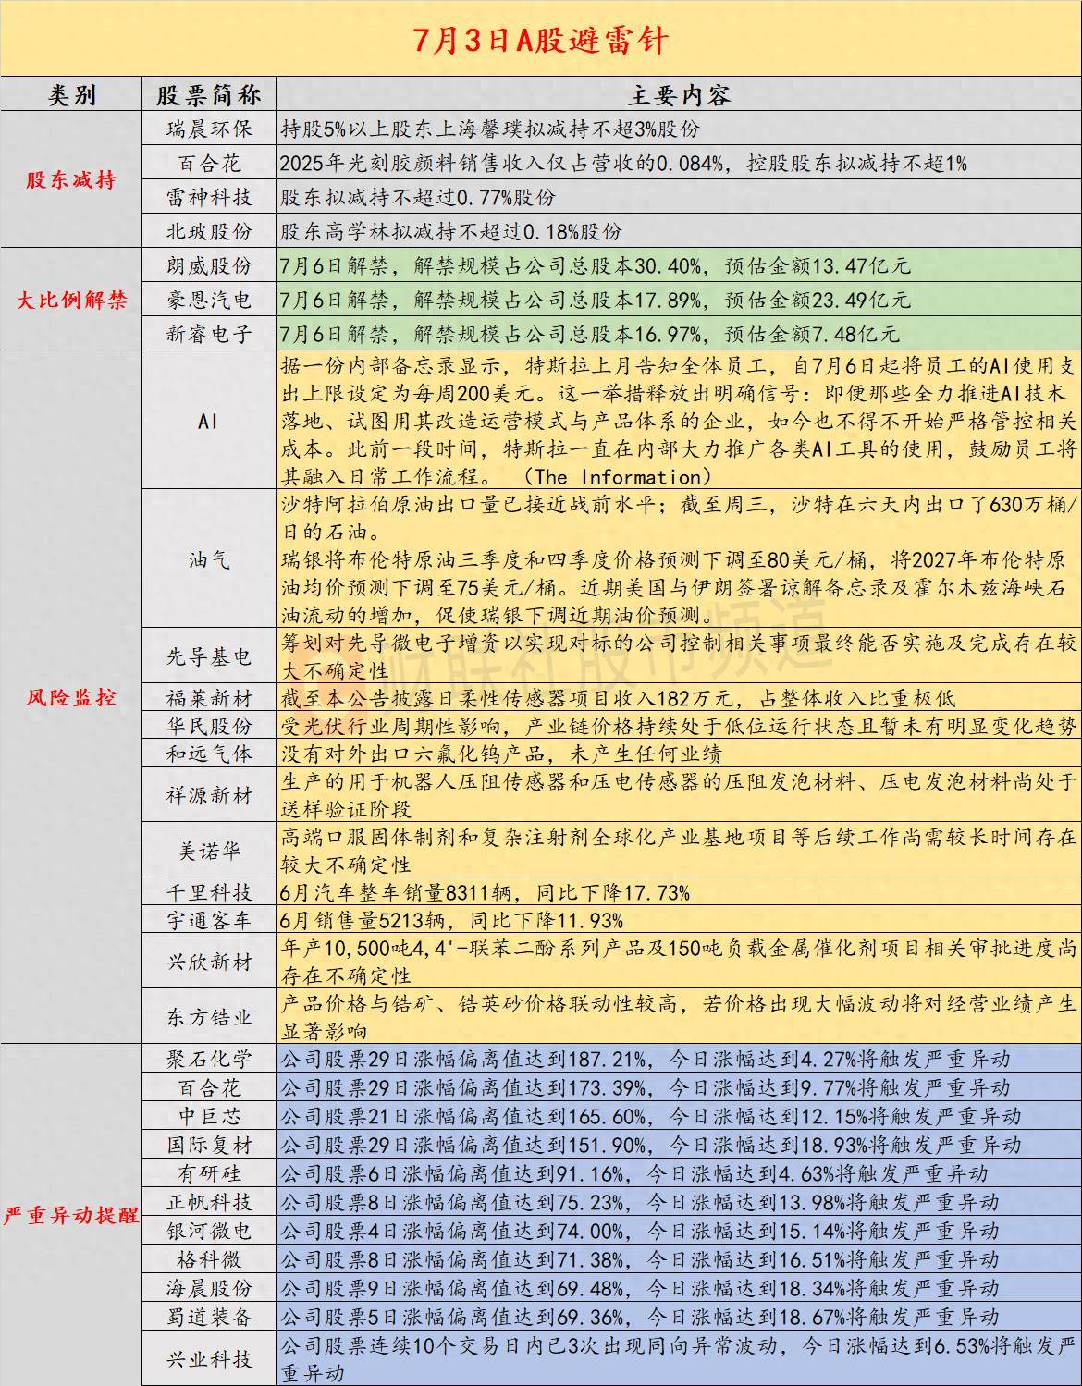Click 宇通客车 sales content 6月销售量5213辆
This screenshot has height=1386, width=1082.
point(452,920)
